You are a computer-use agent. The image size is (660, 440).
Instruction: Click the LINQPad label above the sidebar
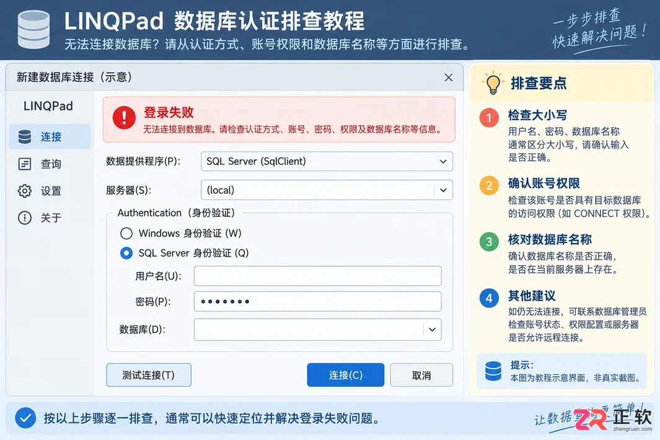click(x=48, y=106)
